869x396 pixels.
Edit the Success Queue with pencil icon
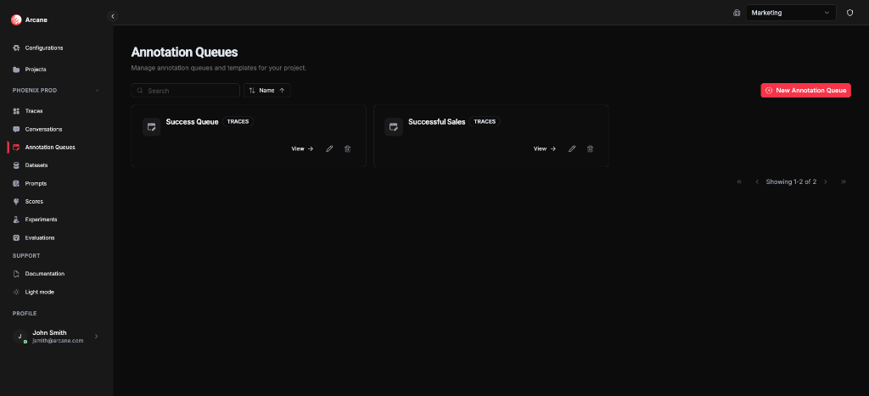click(x=329, y=148)
